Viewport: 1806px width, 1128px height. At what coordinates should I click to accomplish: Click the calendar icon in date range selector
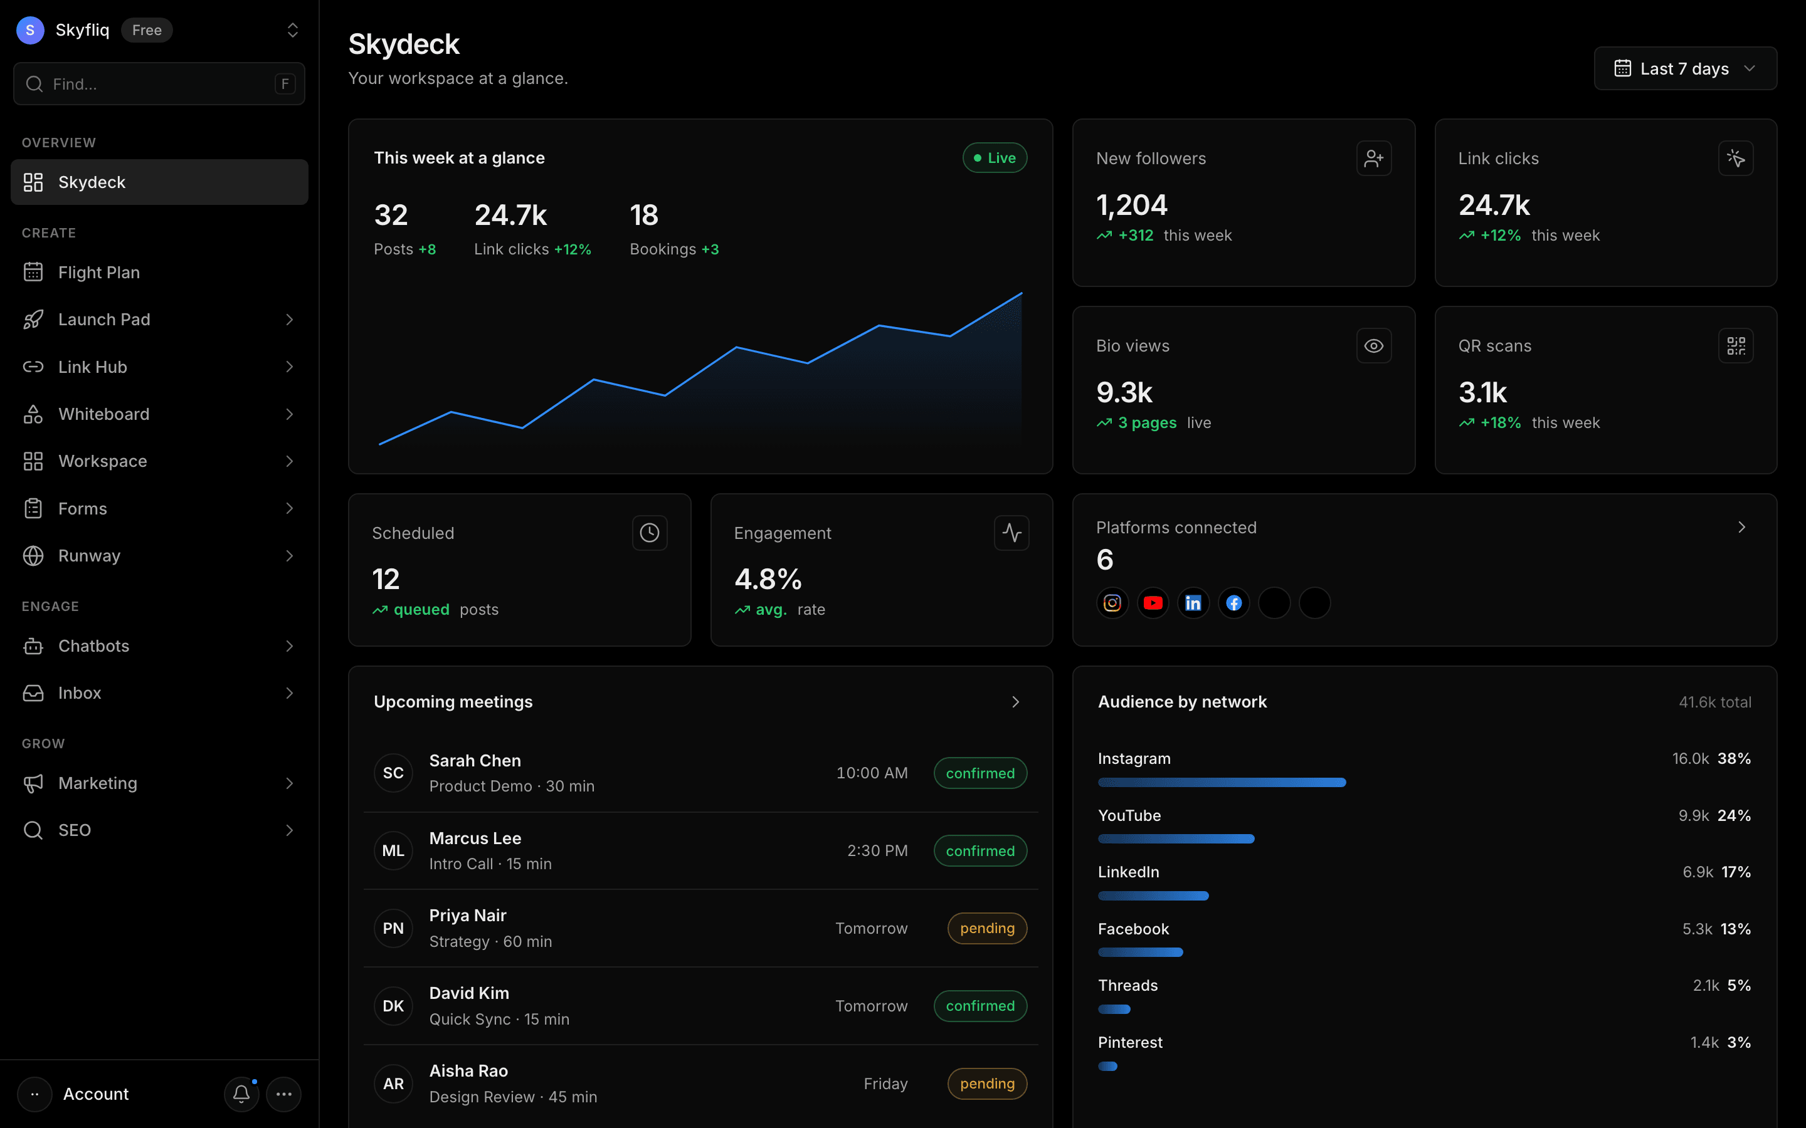coord(1622,69)
